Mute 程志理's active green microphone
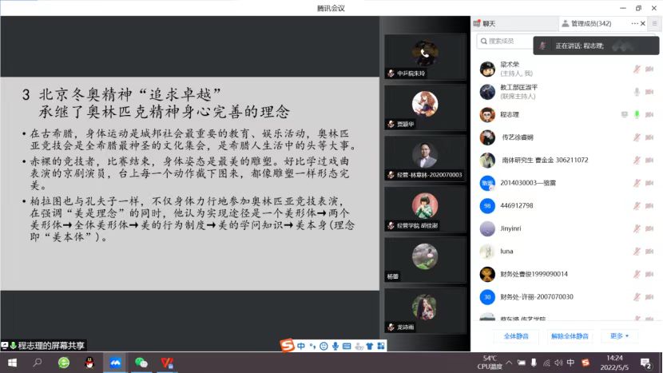 (637, 114)
